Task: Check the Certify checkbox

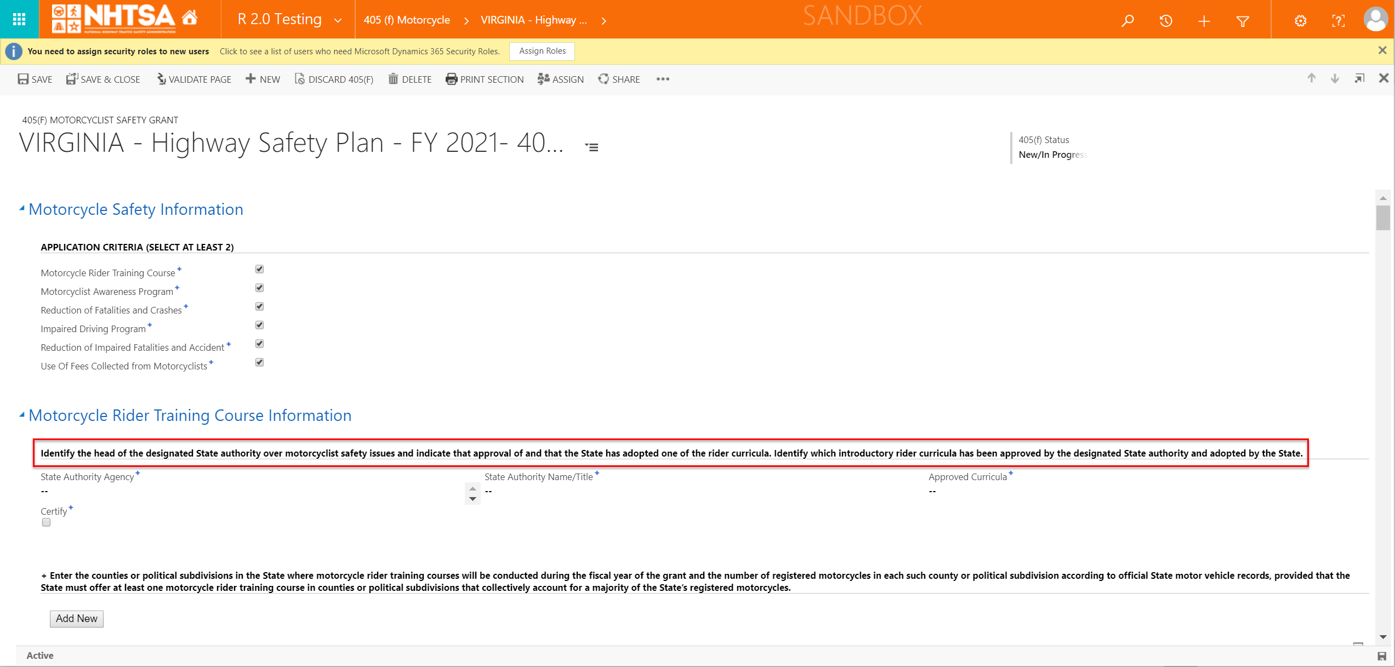Action: [x=46, y=522]
